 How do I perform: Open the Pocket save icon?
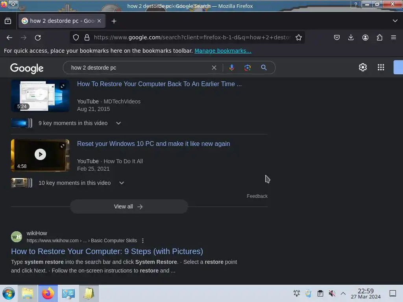pos(337,37)
